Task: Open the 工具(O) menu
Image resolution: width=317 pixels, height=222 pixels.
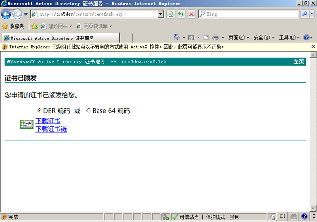Action: [289, 38]
